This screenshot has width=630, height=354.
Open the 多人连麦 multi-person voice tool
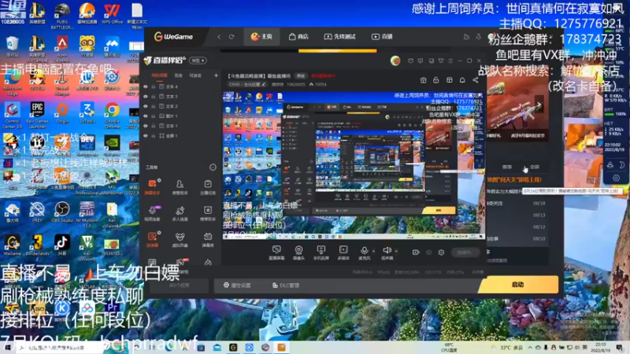(x=180, y=213)
